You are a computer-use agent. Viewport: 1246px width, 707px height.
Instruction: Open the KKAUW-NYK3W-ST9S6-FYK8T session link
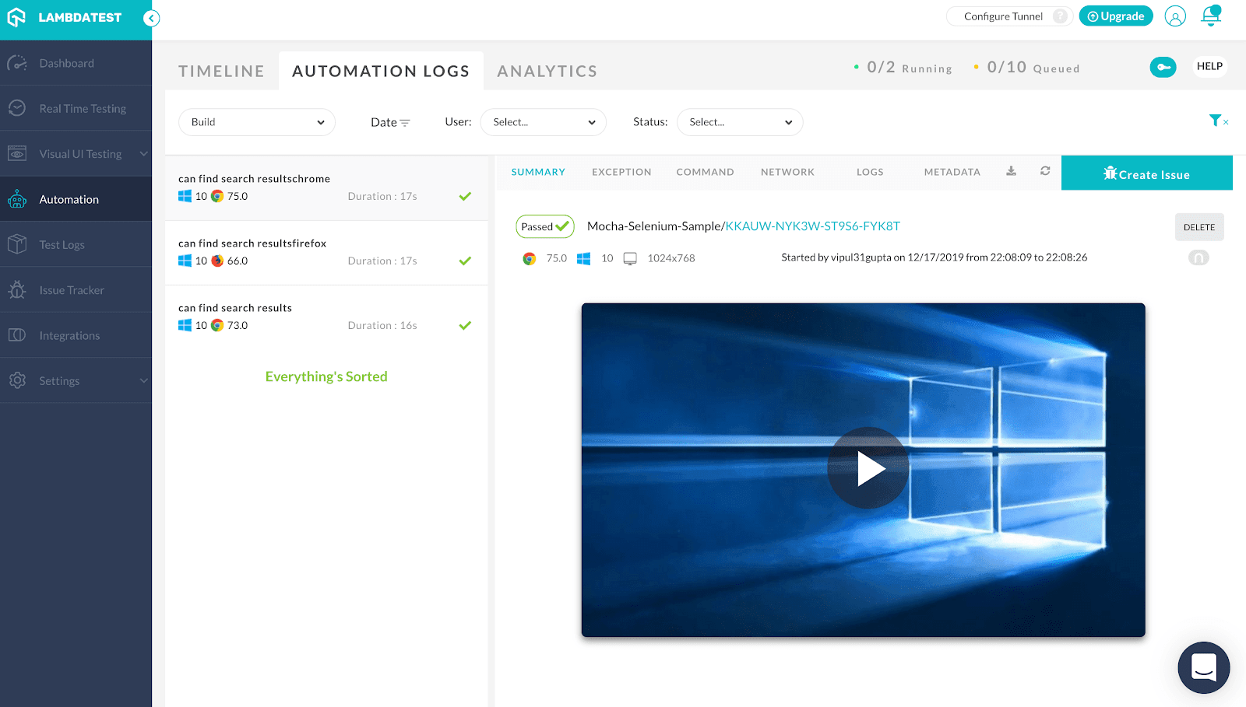(x=812, y=226)
